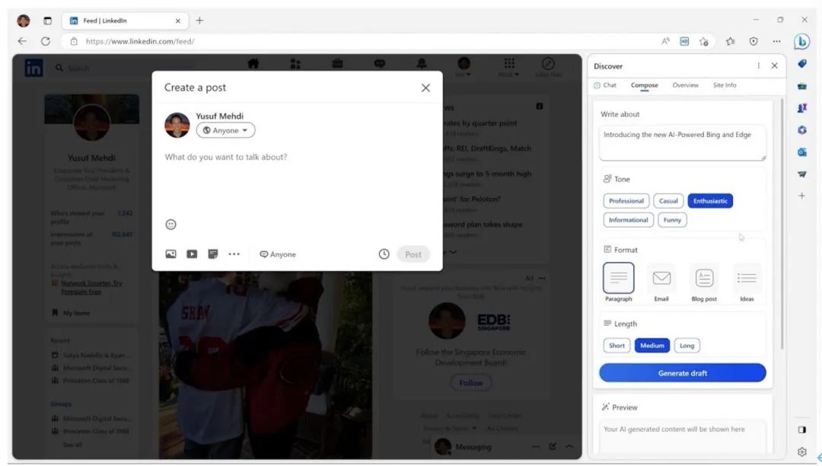Open the Outlook icon in the Edge sidebar
The image size is (822, 466).
pos(802,152)
